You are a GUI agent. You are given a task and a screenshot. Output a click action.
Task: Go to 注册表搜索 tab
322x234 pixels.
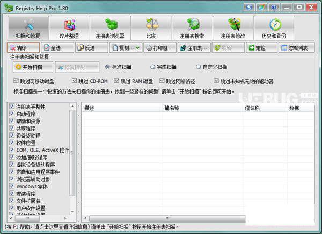click(192, 28)
